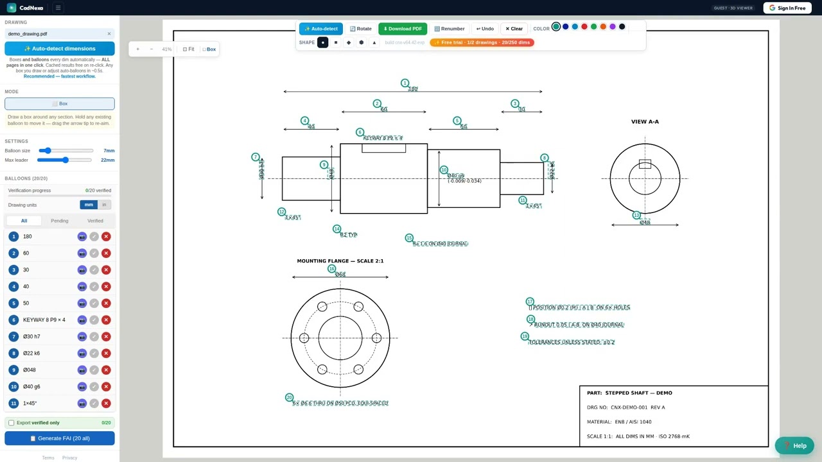822x462 pixels.
Task: Pick the purple color swatch
Action: point(613,27)
